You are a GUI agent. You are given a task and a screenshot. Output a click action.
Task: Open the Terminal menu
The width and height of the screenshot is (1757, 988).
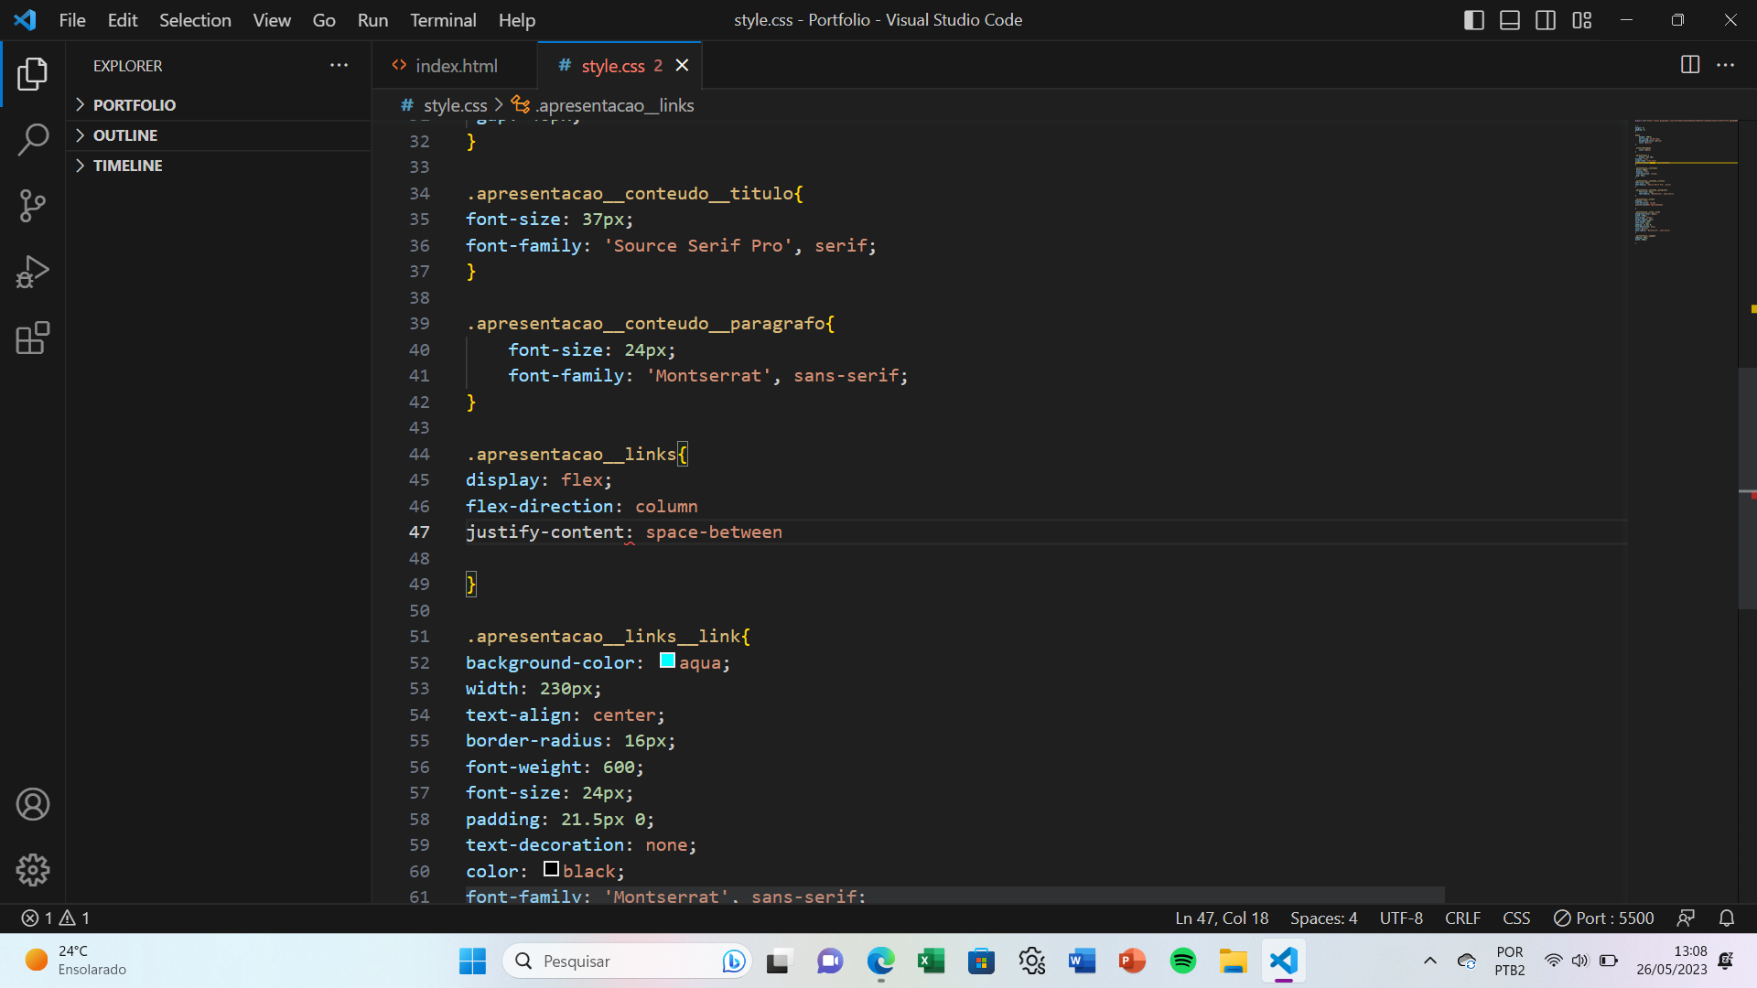tap(443, 20)
